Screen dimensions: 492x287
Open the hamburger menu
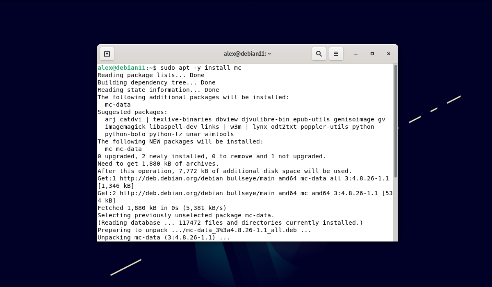[336, 54]
